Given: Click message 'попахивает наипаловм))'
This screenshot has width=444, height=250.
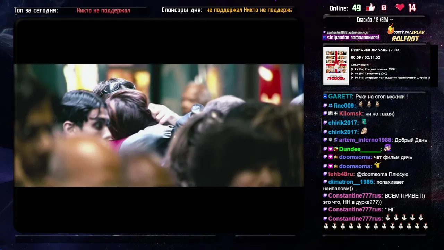Looking at the screenshot, I should (364, 185).
